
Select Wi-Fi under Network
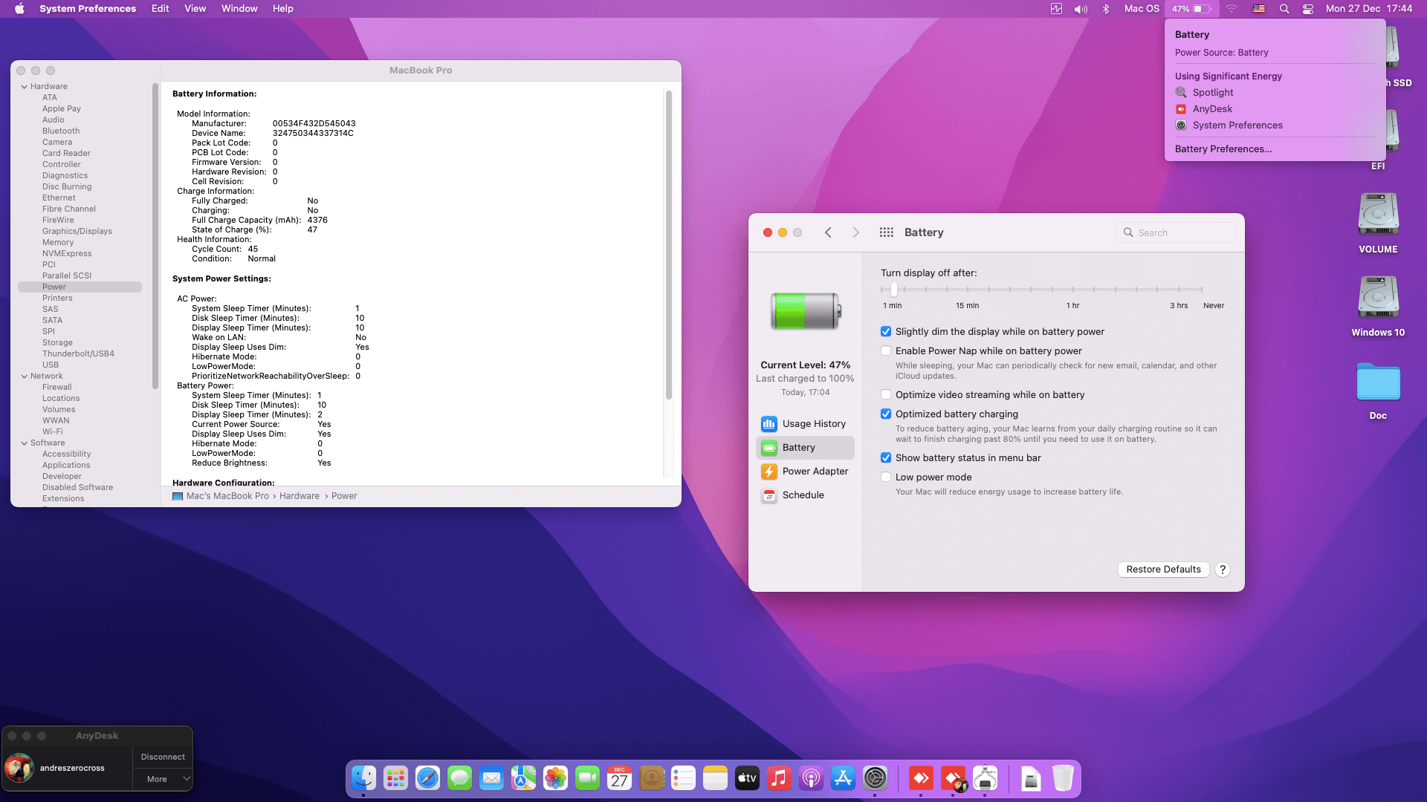coord(53,431)
